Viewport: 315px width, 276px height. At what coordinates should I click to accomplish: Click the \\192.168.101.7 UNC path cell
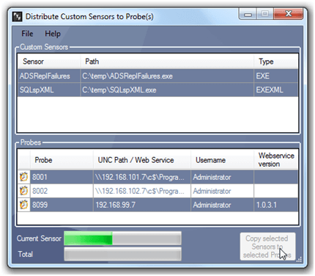(x=142, y=177)
